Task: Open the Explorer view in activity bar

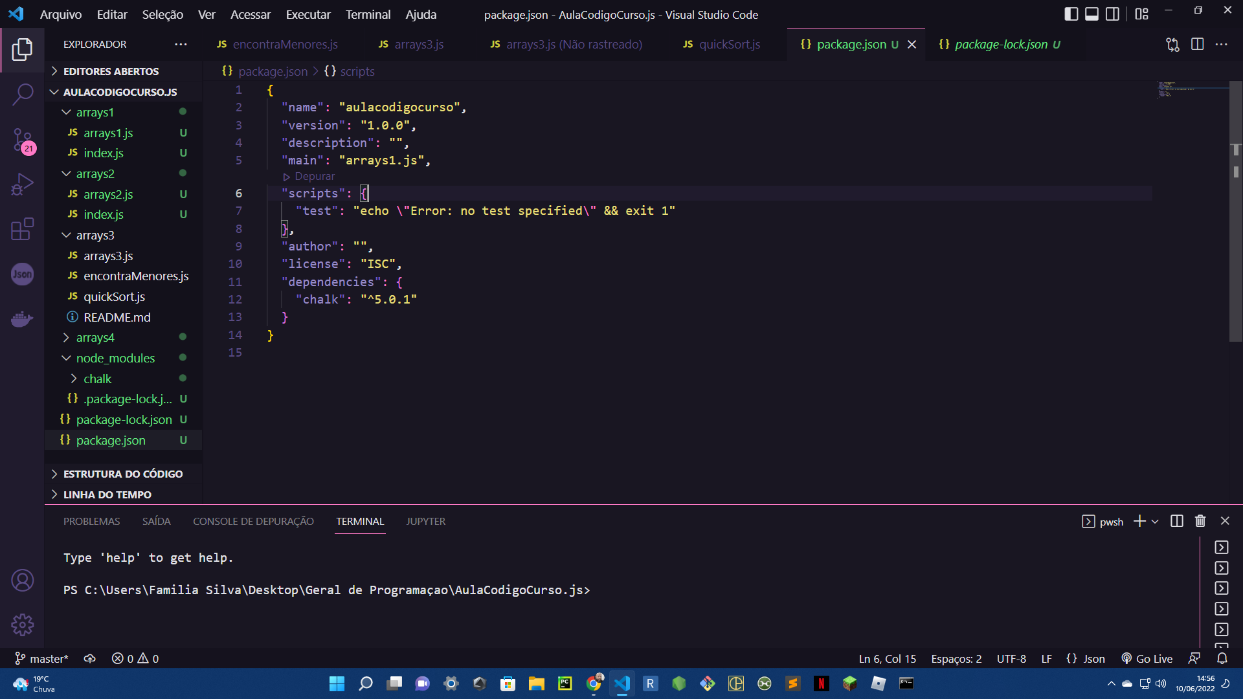Action: [x=22, y=50]
